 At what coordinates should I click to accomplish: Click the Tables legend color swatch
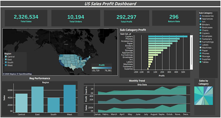(201, 62)
